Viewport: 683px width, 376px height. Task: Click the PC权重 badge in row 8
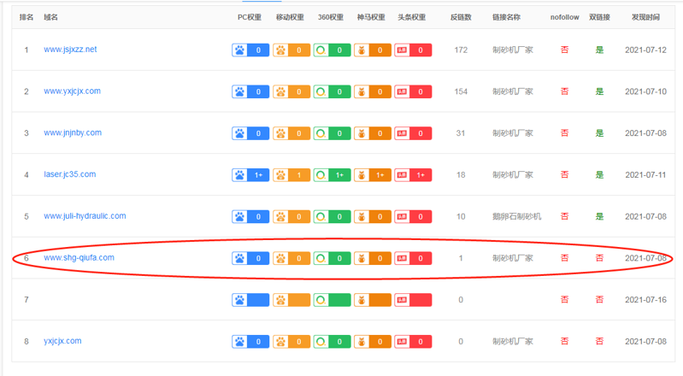click(x=250, y=342)
